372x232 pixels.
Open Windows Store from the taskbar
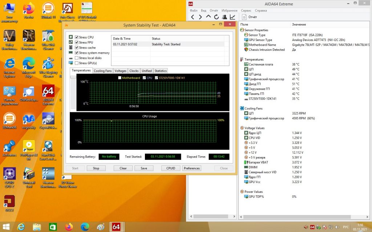pos(53,227)
